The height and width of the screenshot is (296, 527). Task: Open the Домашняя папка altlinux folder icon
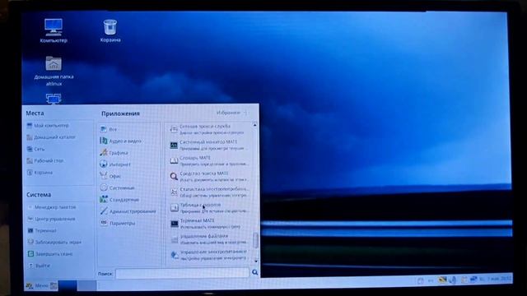54,71
